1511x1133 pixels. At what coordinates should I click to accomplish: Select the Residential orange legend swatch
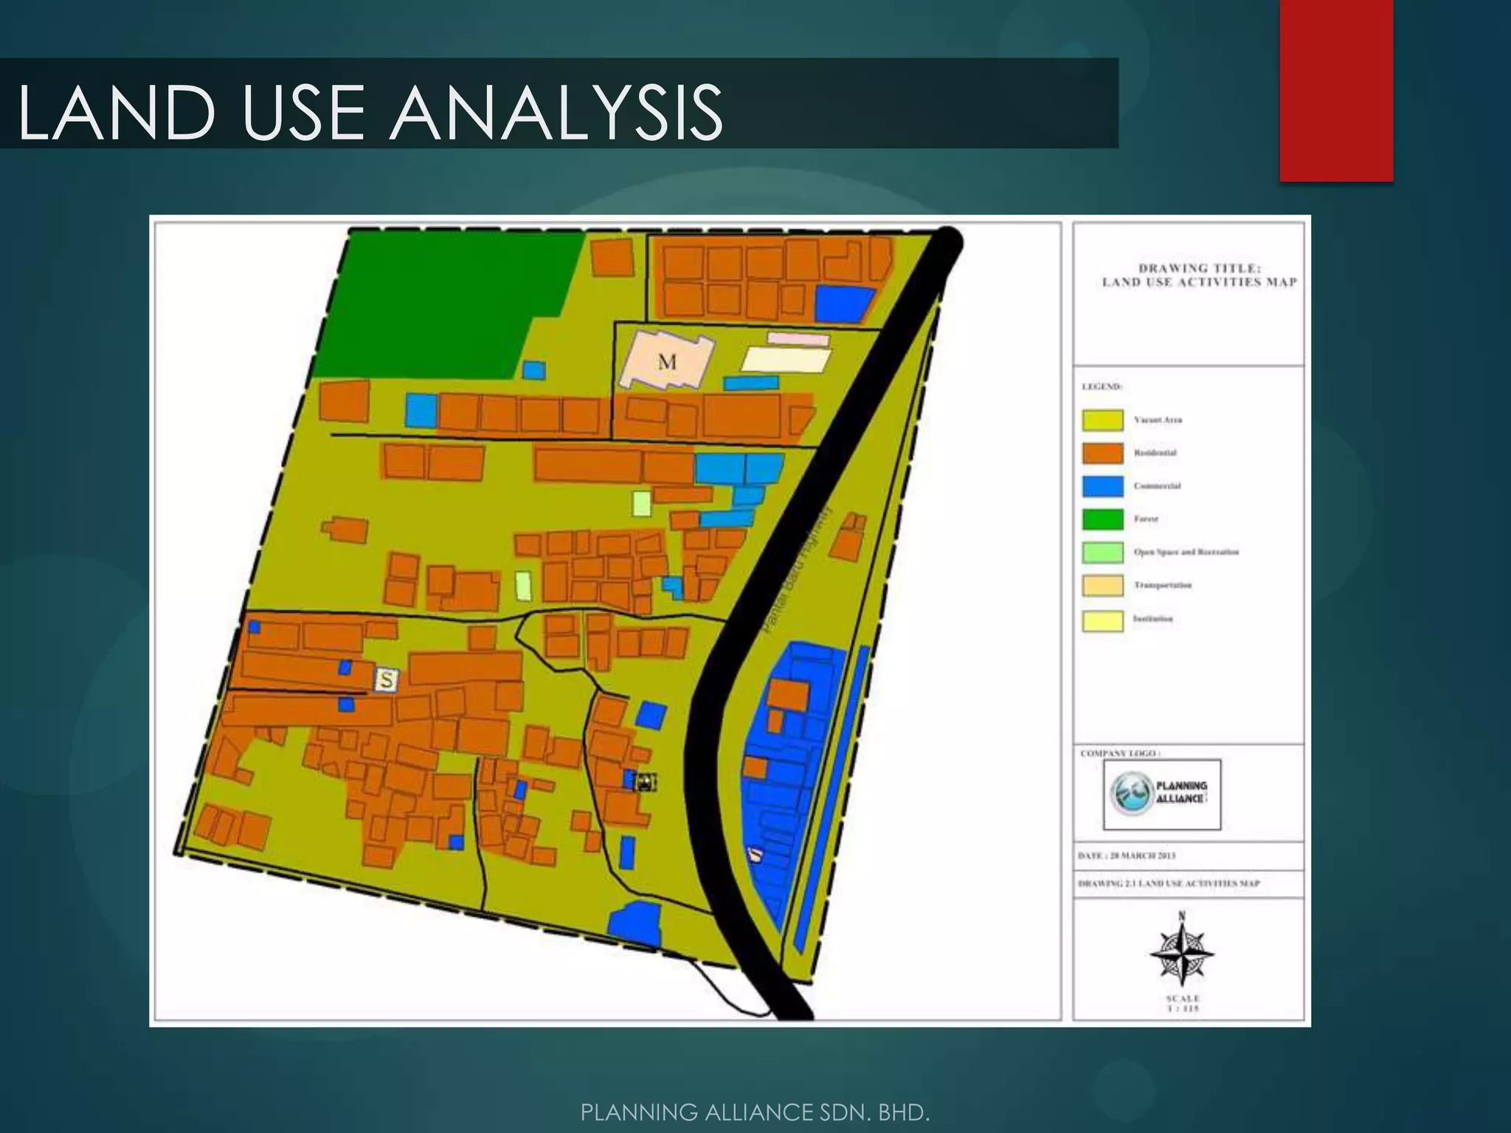1103,453
